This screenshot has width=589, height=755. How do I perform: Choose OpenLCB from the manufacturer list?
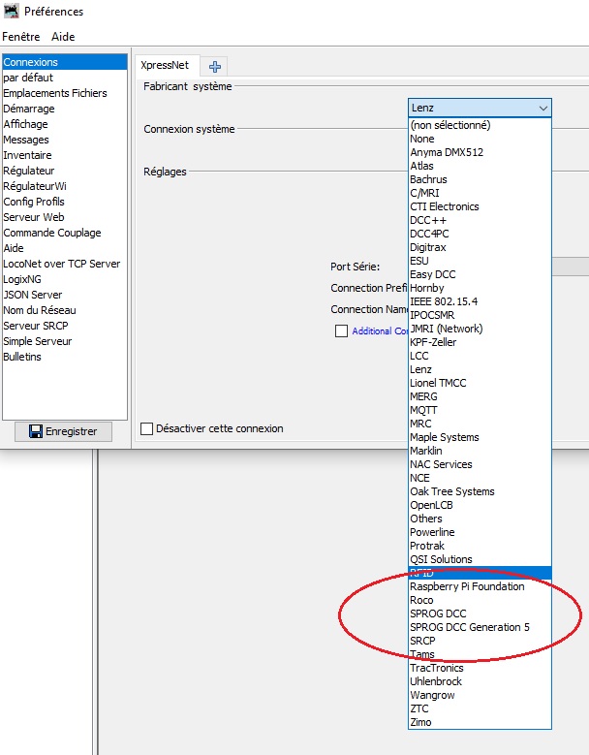pyautogui.click(x=480, y=505)
